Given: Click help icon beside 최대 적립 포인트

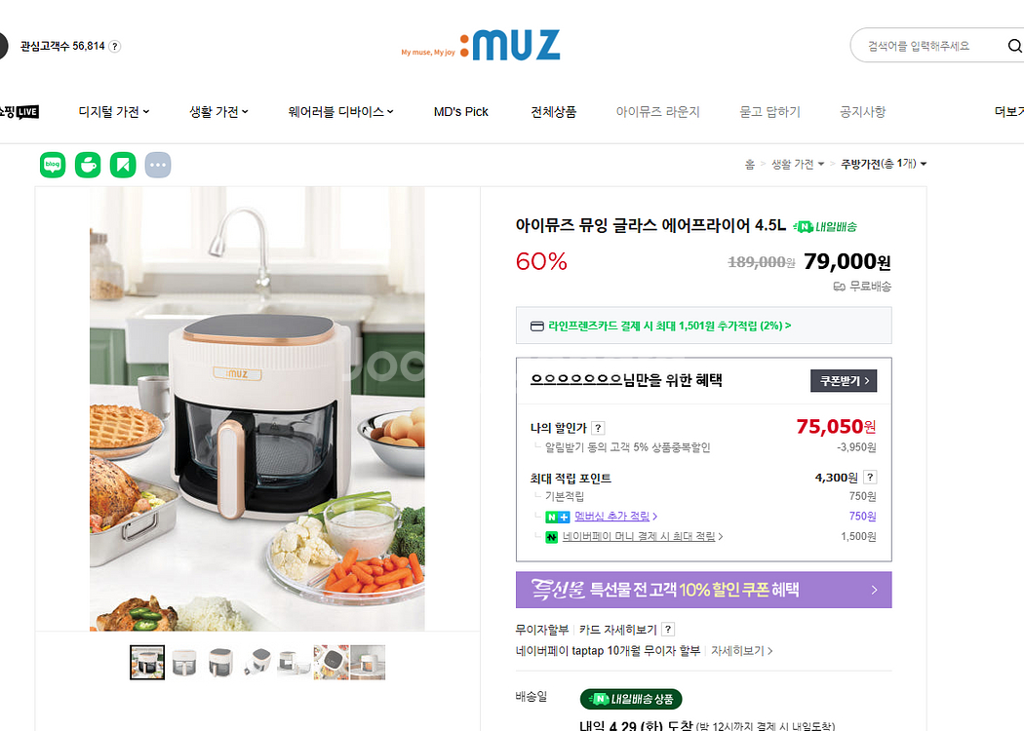Looking at the screenshot, I should click(x=870, y=478).
